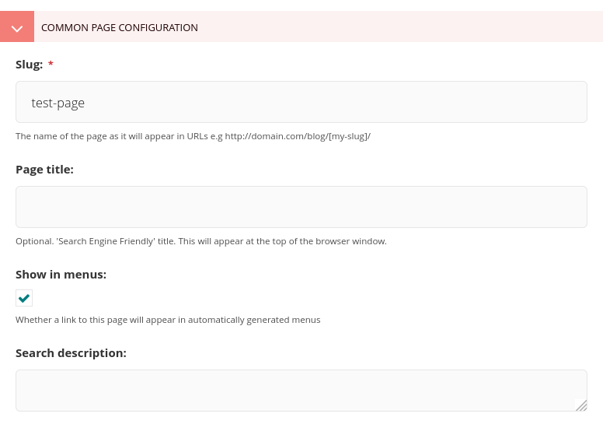Click the example URL in the Slug hint
This screenshot has height=445, width=603.
298,136
